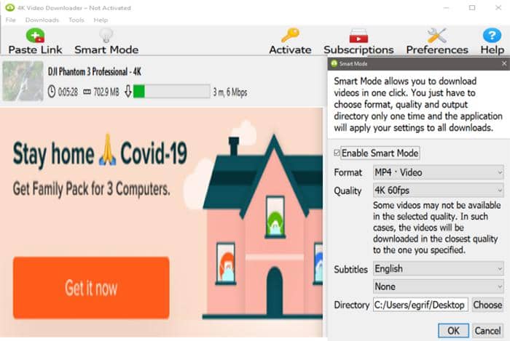Click the 3 m, 6 Mbps download status
The height and width of the screenshot is (341, 510).
[x=230, y=92]
